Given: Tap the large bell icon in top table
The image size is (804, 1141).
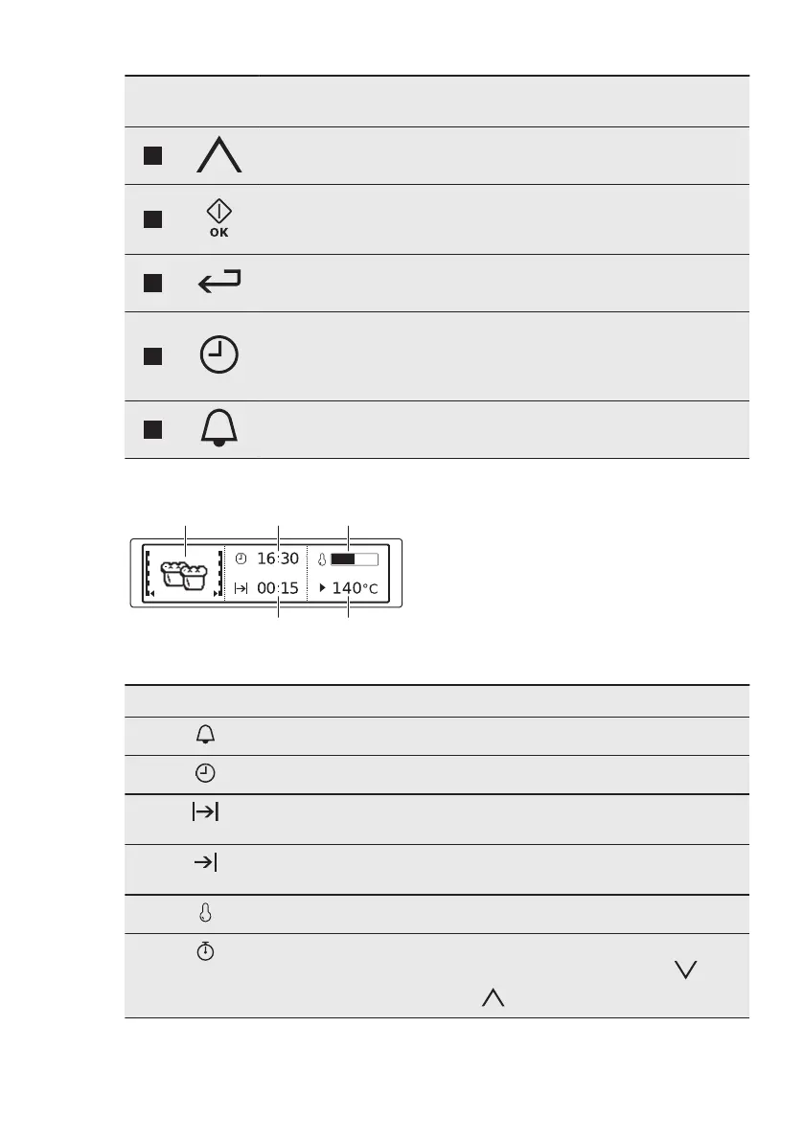Looking at the screenshot, I should pos(219,429).
